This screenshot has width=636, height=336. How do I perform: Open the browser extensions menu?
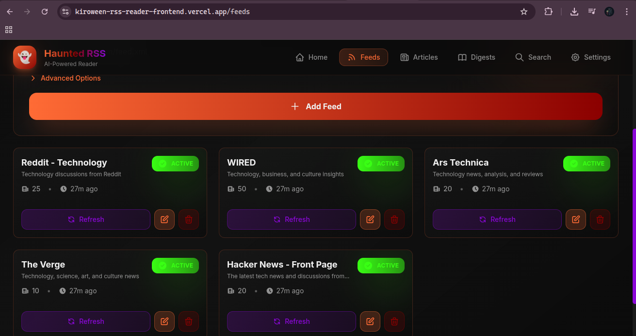tap(548, 12)
